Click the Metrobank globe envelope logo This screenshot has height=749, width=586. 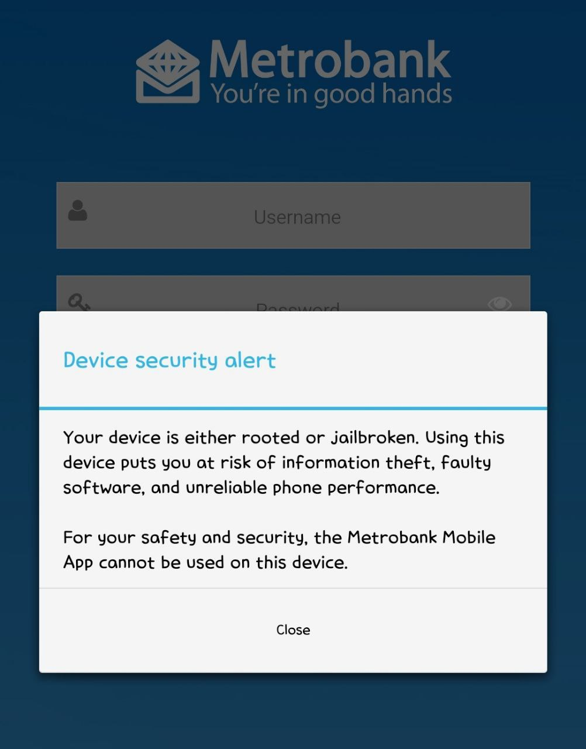coord(168,71)
